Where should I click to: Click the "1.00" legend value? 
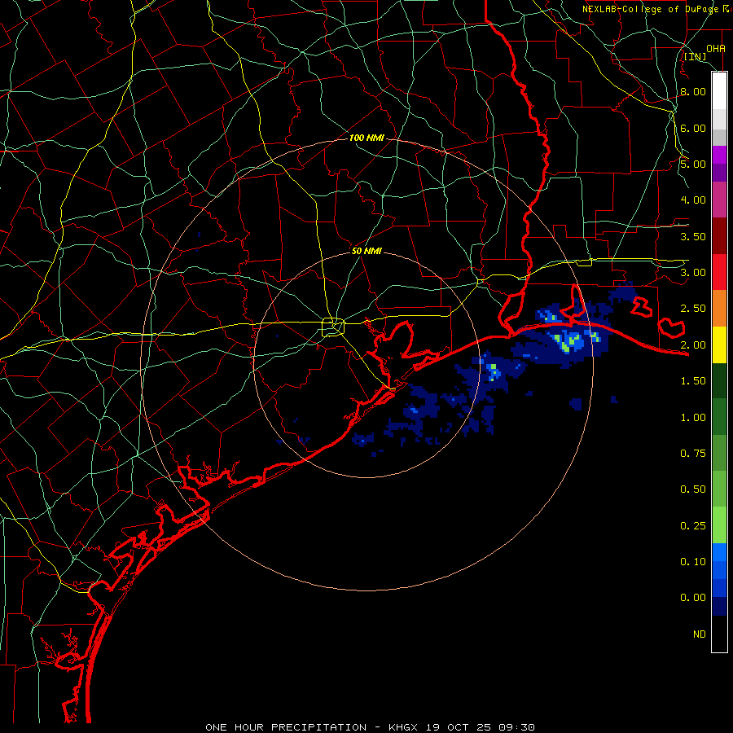click(693, 418)
